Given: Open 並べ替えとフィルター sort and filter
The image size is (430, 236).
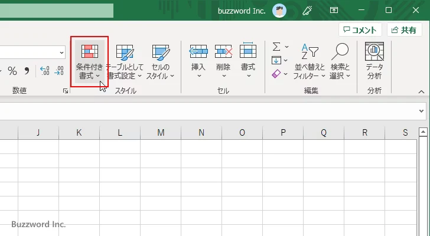Looking at the screenshot, I should (310, 61).
